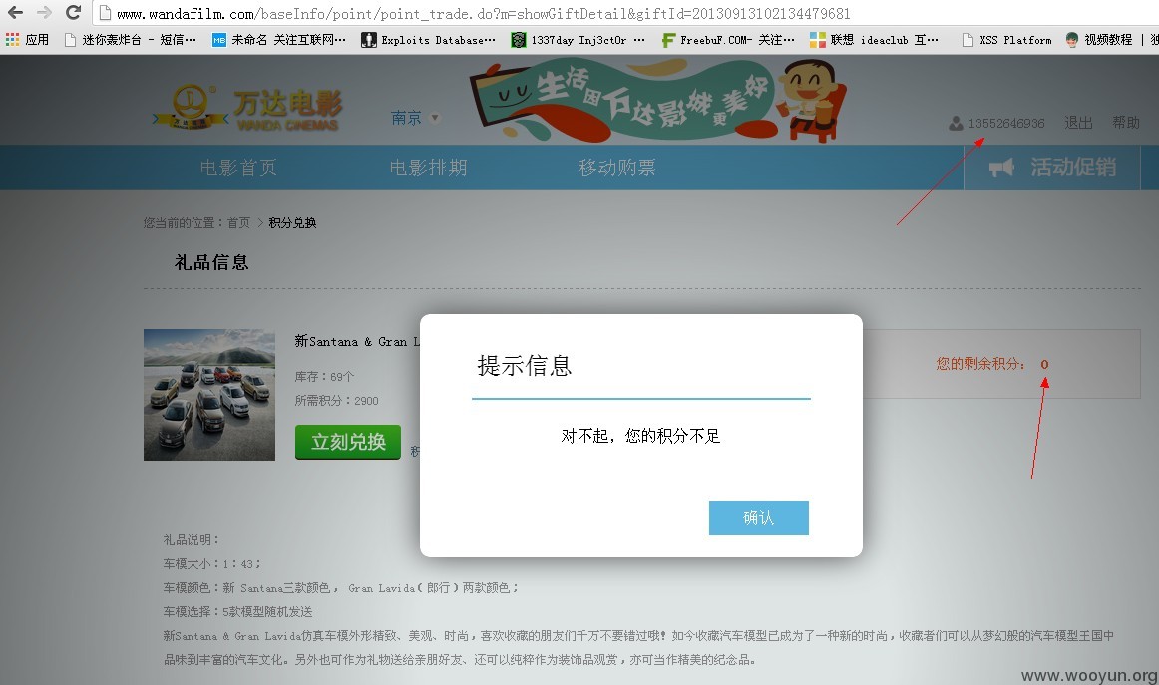Click the 首页 breadcrumb link

click(238, 223)
